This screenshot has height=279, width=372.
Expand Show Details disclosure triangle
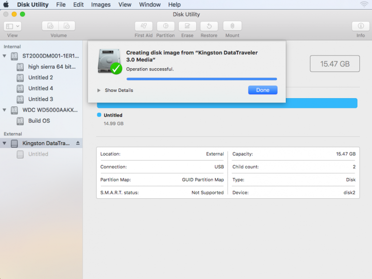(99, 90)
